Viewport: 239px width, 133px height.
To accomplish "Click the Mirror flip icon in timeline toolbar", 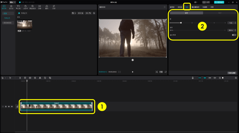I will click(x=40, y=78).
